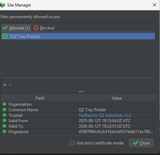The image size is (160, 155).
Task: Switch to the Blocked tab
Action: pyautogui.click(x=44, y=28)
